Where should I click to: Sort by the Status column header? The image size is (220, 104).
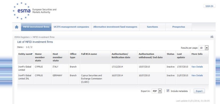point(170,54)
